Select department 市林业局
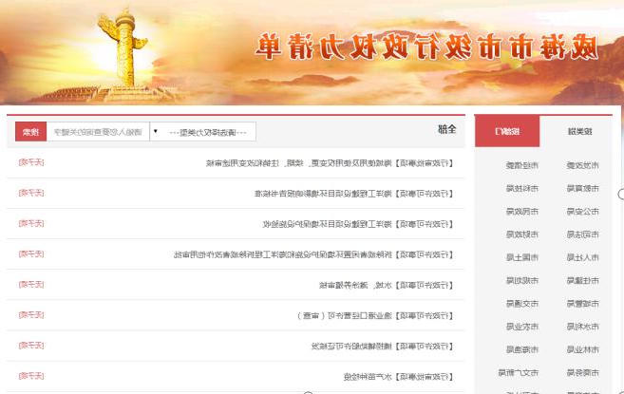This screenshot has width=624, height=394. (582, 349)
